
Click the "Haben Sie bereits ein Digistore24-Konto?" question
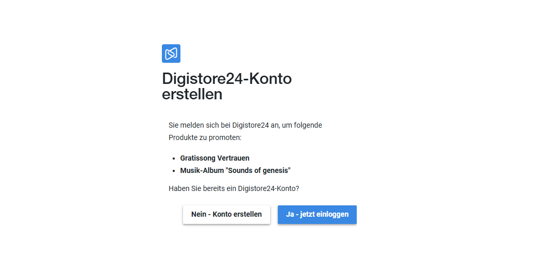[234, 188]
